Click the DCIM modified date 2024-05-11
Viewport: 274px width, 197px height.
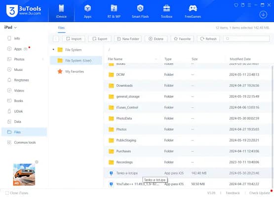click(x=244, y=75)
